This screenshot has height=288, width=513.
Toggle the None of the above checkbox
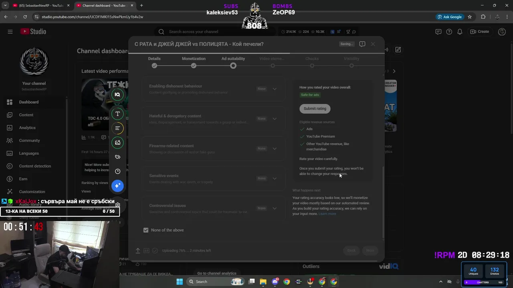click(146, 230)
